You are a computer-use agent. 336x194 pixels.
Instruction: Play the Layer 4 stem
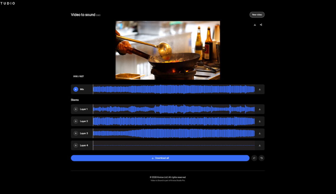[x=76, y=145]
